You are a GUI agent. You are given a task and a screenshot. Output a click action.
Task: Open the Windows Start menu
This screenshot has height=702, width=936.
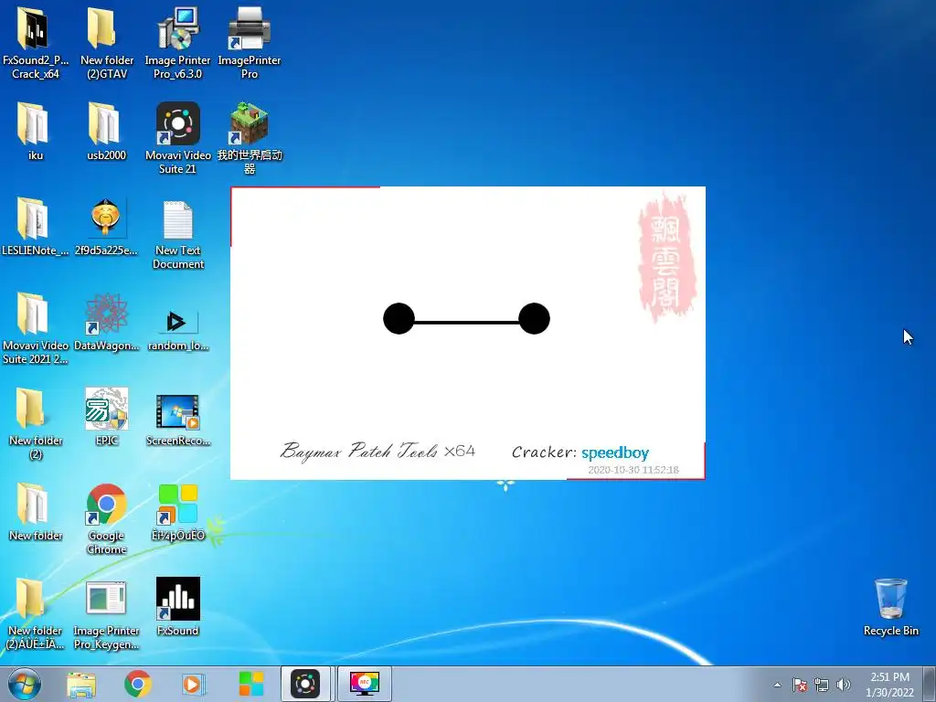click(25, 684)
